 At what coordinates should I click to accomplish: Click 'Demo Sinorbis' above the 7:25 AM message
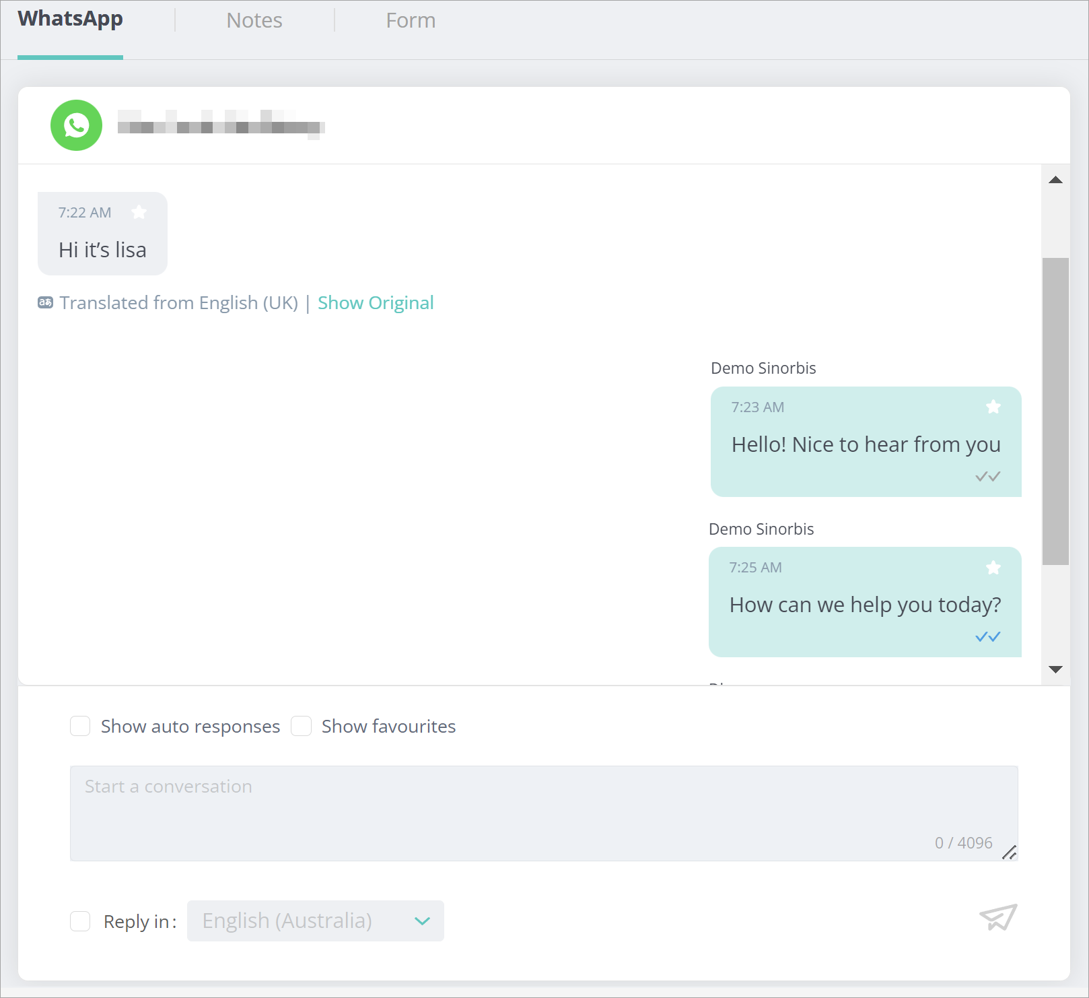(761, 529)
